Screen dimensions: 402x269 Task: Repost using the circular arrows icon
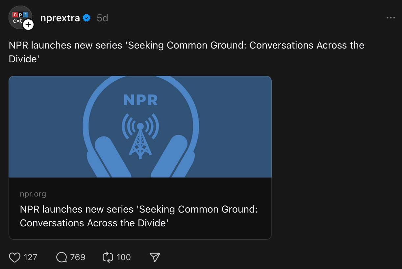108,257
